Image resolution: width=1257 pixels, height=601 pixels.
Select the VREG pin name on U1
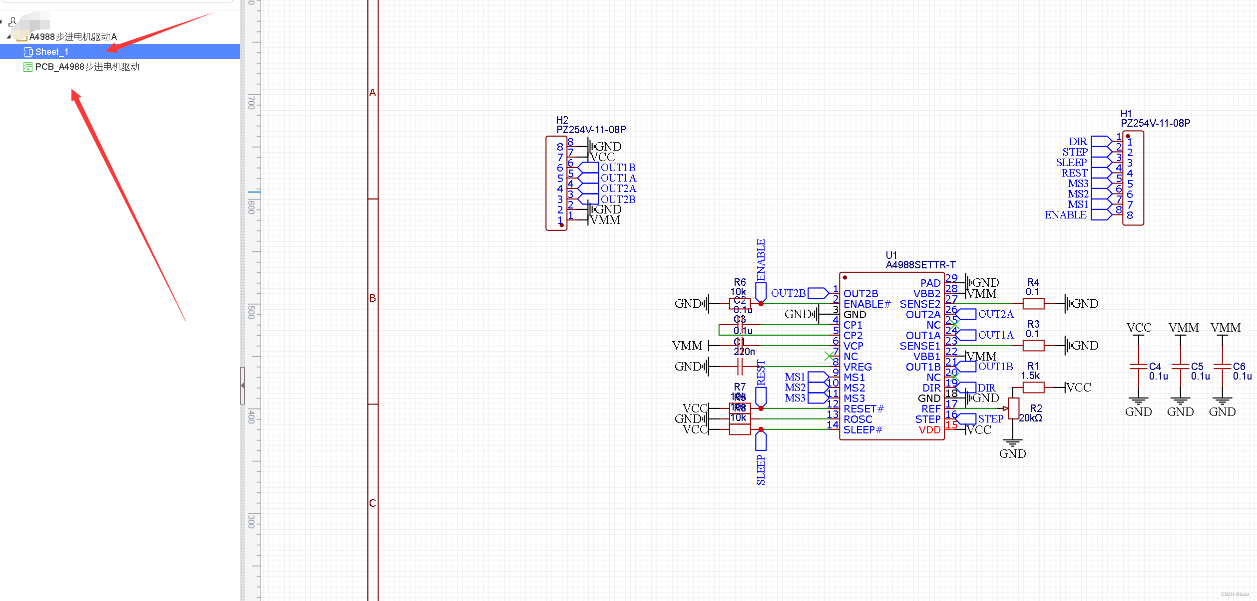pos(857,367)
